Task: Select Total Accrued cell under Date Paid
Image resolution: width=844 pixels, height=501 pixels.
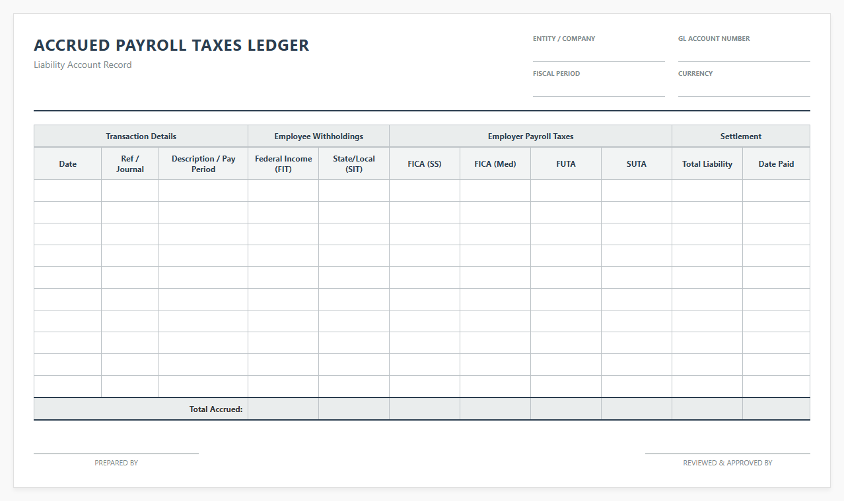Action: point(776,409)
